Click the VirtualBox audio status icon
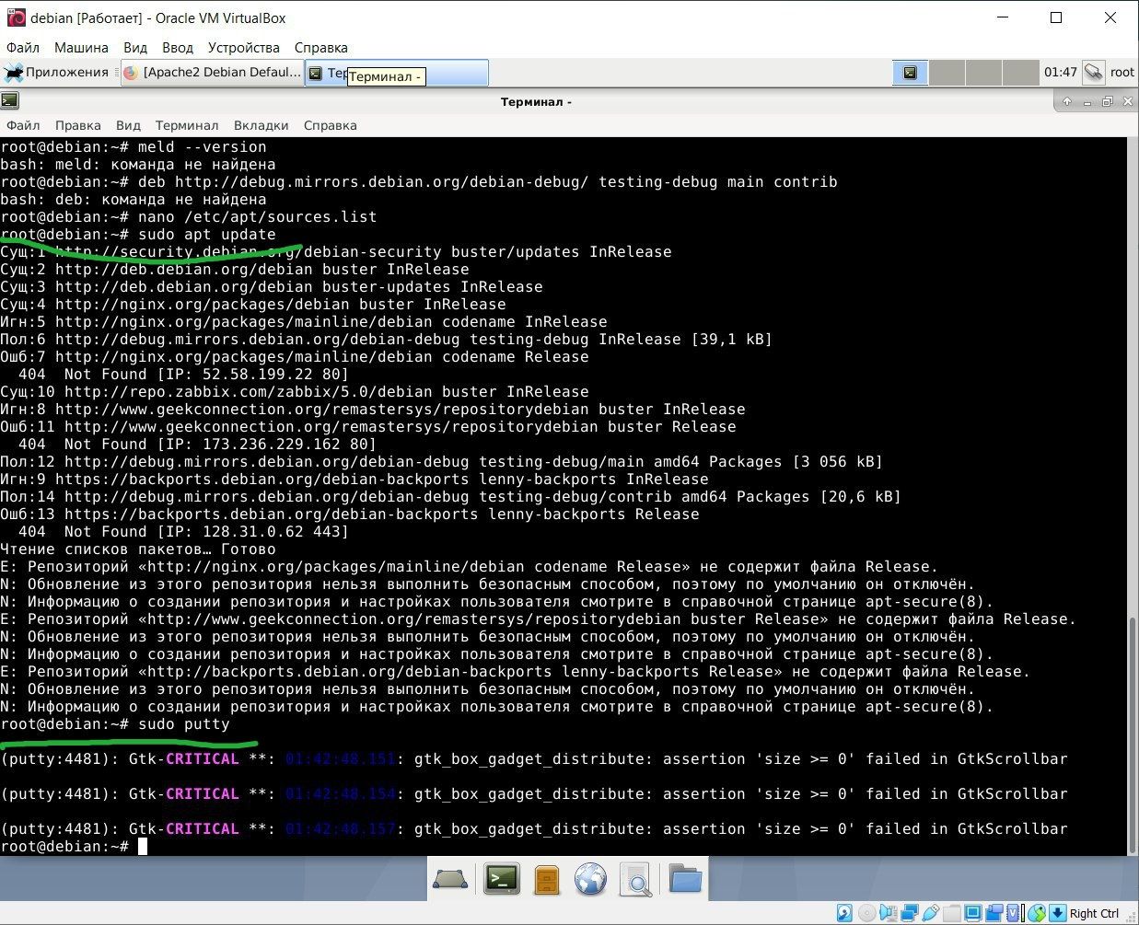 point(888,913)
